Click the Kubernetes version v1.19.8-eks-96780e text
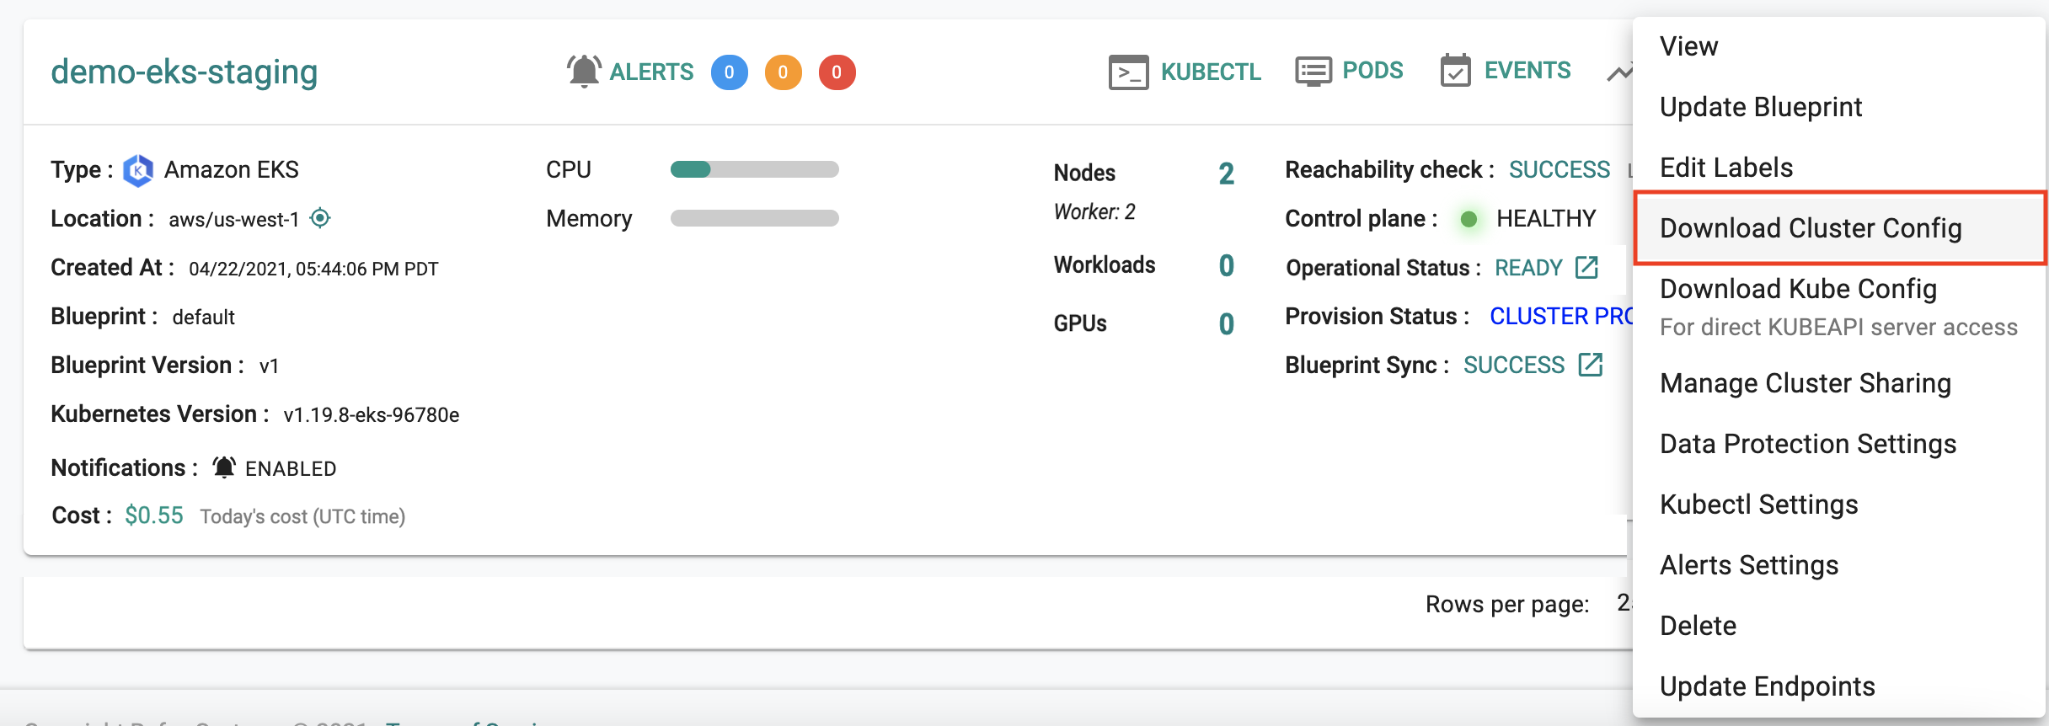 [x=372, y=415]
